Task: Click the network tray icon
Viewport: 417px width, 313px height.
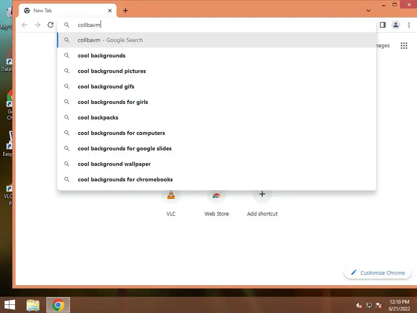Action: pyautogui.click(x=369, y=305)
